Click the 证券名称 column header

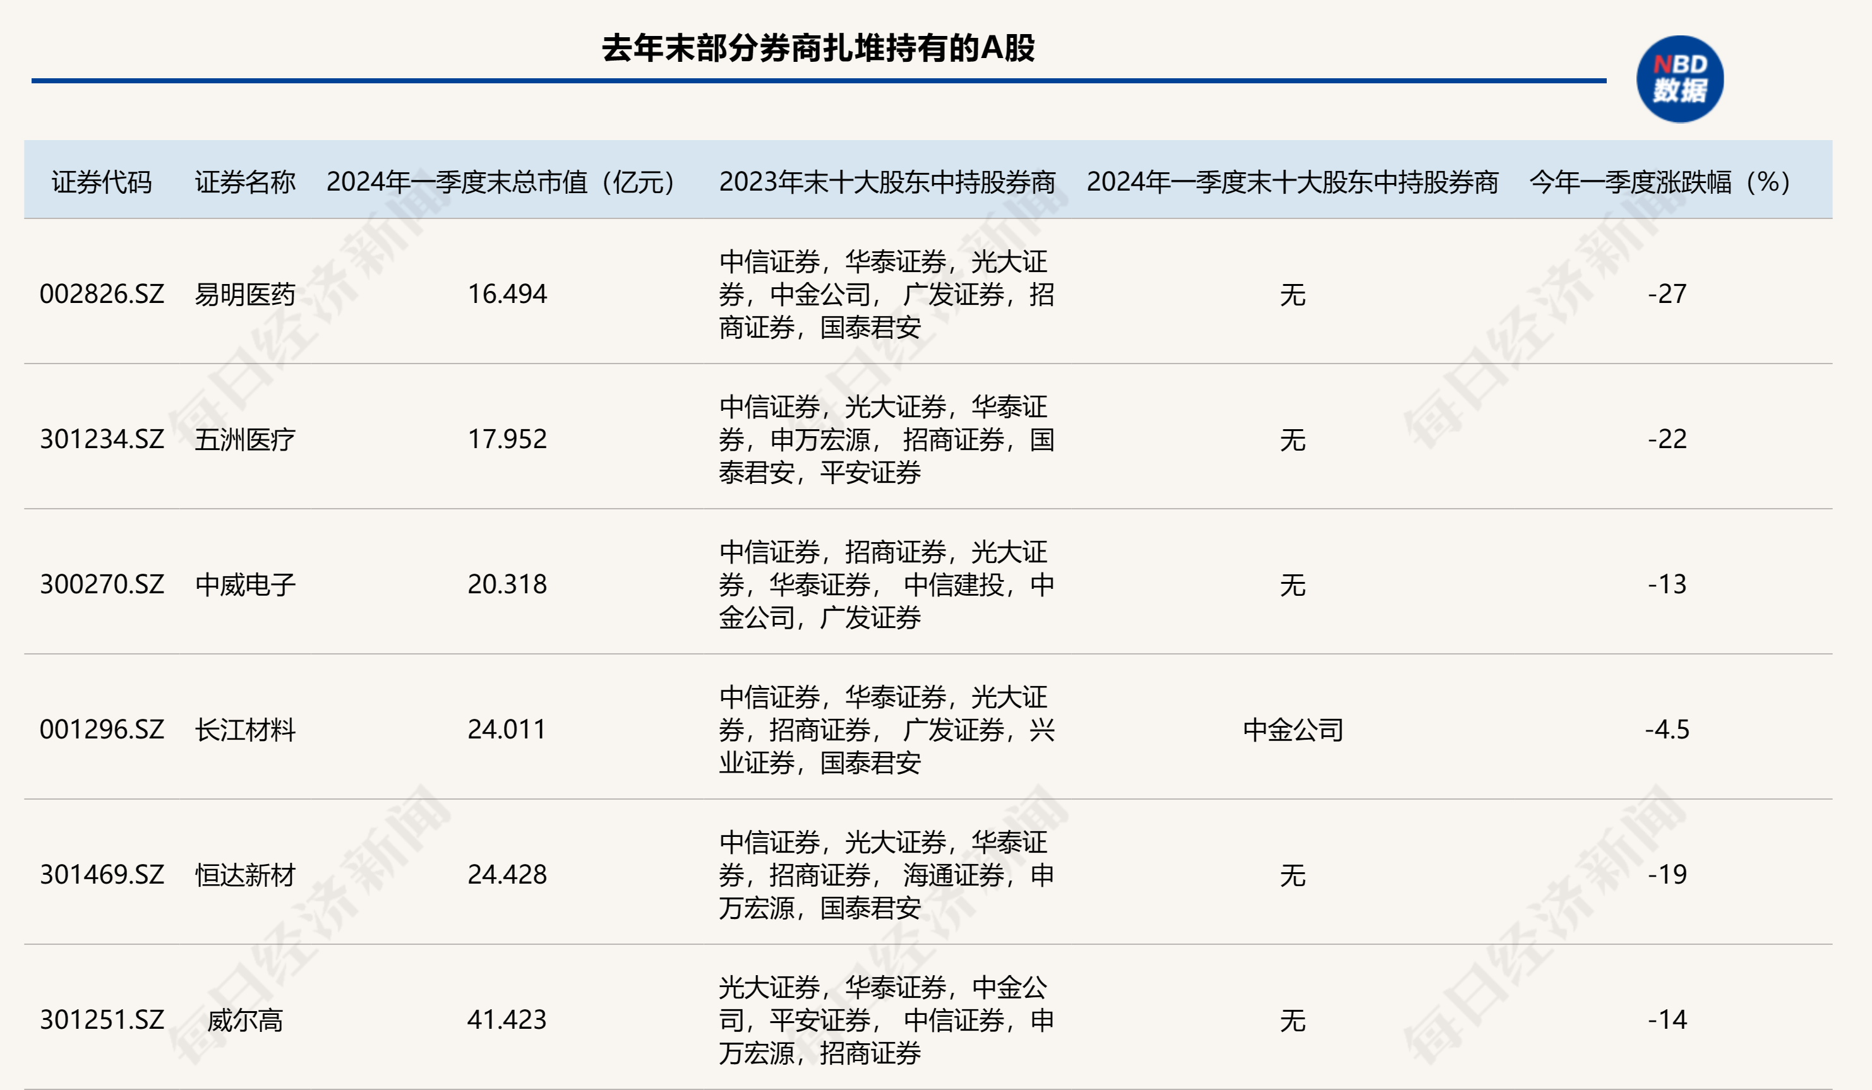pos(245,182)
